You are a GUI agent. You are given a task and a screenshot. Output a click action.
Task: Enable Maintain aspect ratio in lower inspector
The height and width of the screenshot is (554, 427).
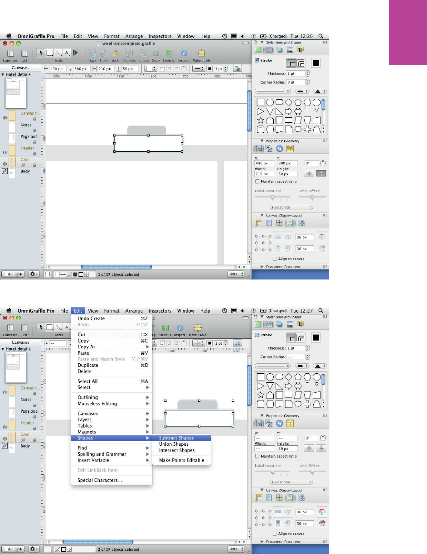click(257, 456)
